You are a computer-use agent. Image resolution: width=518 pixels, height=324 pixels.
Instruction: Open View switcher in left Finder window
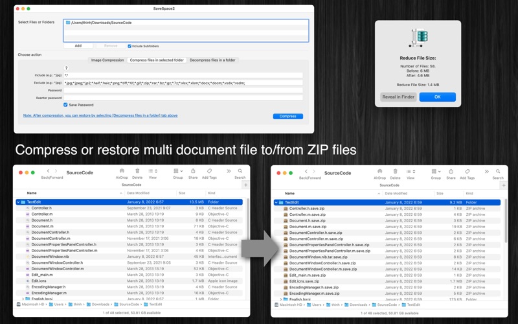tap(153, 171)
